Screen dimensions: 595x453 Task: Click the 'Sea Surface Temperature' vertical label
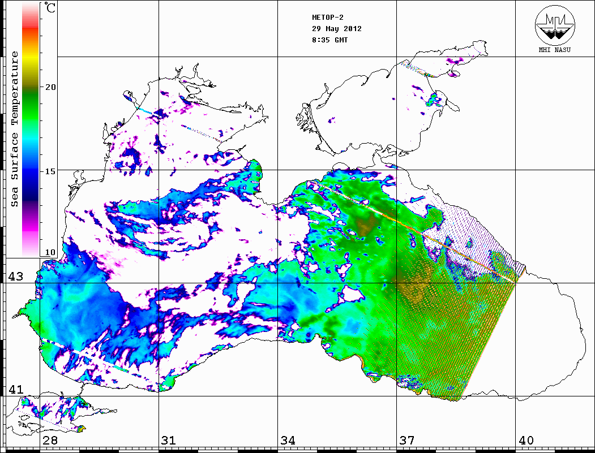coord(15,130)
